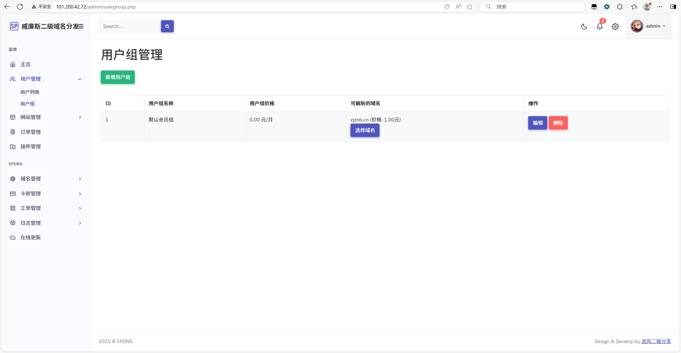The image size is (681, 353).
Task: Open the admin account dropdown
Action: click(648, 26)
